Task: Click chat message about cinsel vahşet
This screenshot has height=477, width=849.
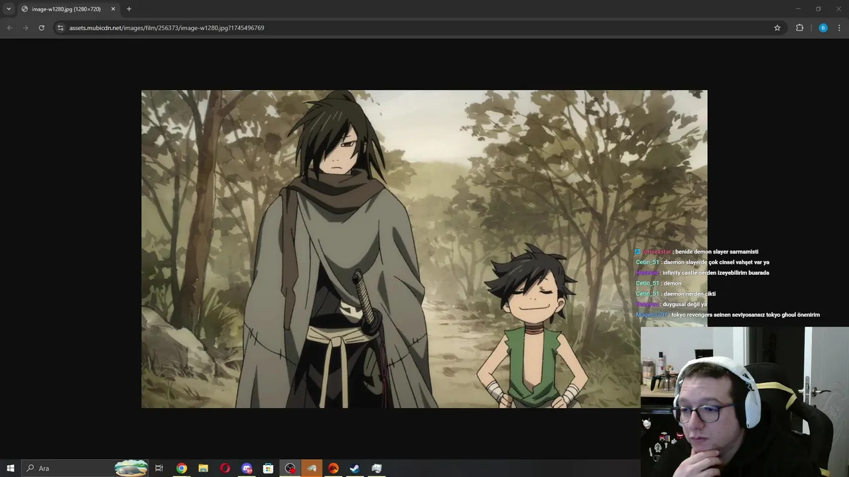Action: pos(702,262)
